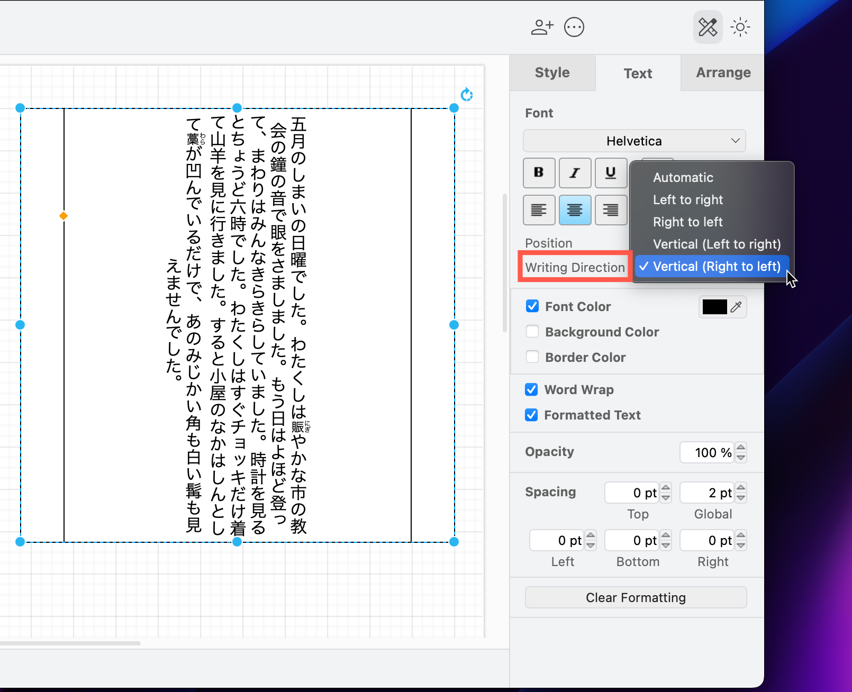Enable the Background Color checkbox
Screen dimensions: 852x692
point(532,332)
